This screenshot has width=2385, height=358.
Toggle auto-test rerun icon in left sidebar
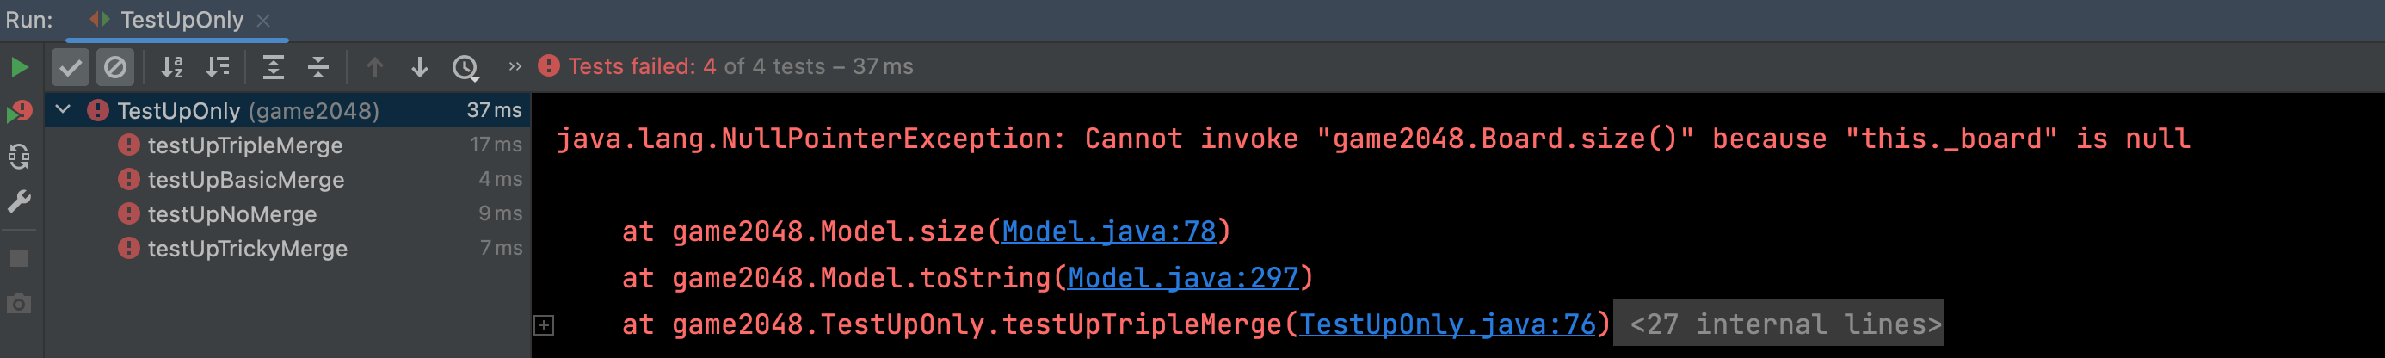pos(19,157)
